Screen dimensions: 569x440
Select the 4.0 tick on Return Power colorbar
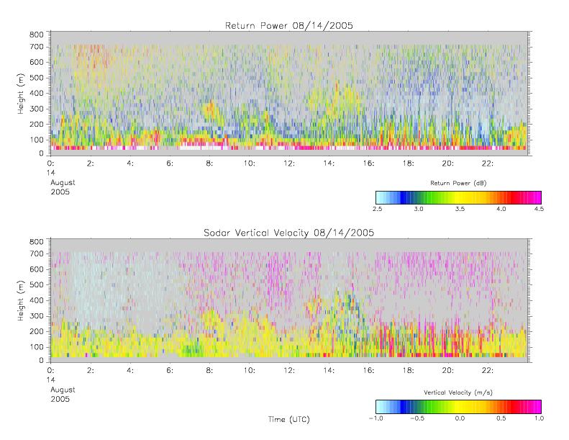(501, 209)
